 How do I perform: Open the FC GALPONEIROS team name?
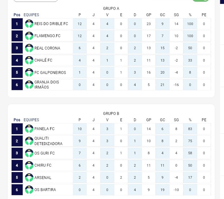coord(50,73)
